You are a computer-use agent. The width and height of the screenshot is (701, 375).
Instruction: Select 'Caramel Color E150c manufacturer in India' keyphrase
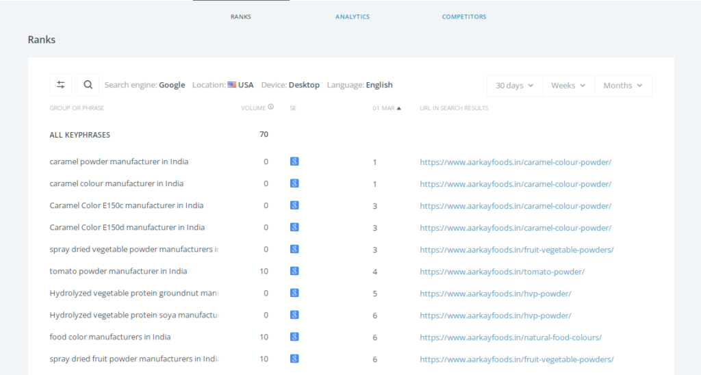pyautogui.click(x=127, y=205)
